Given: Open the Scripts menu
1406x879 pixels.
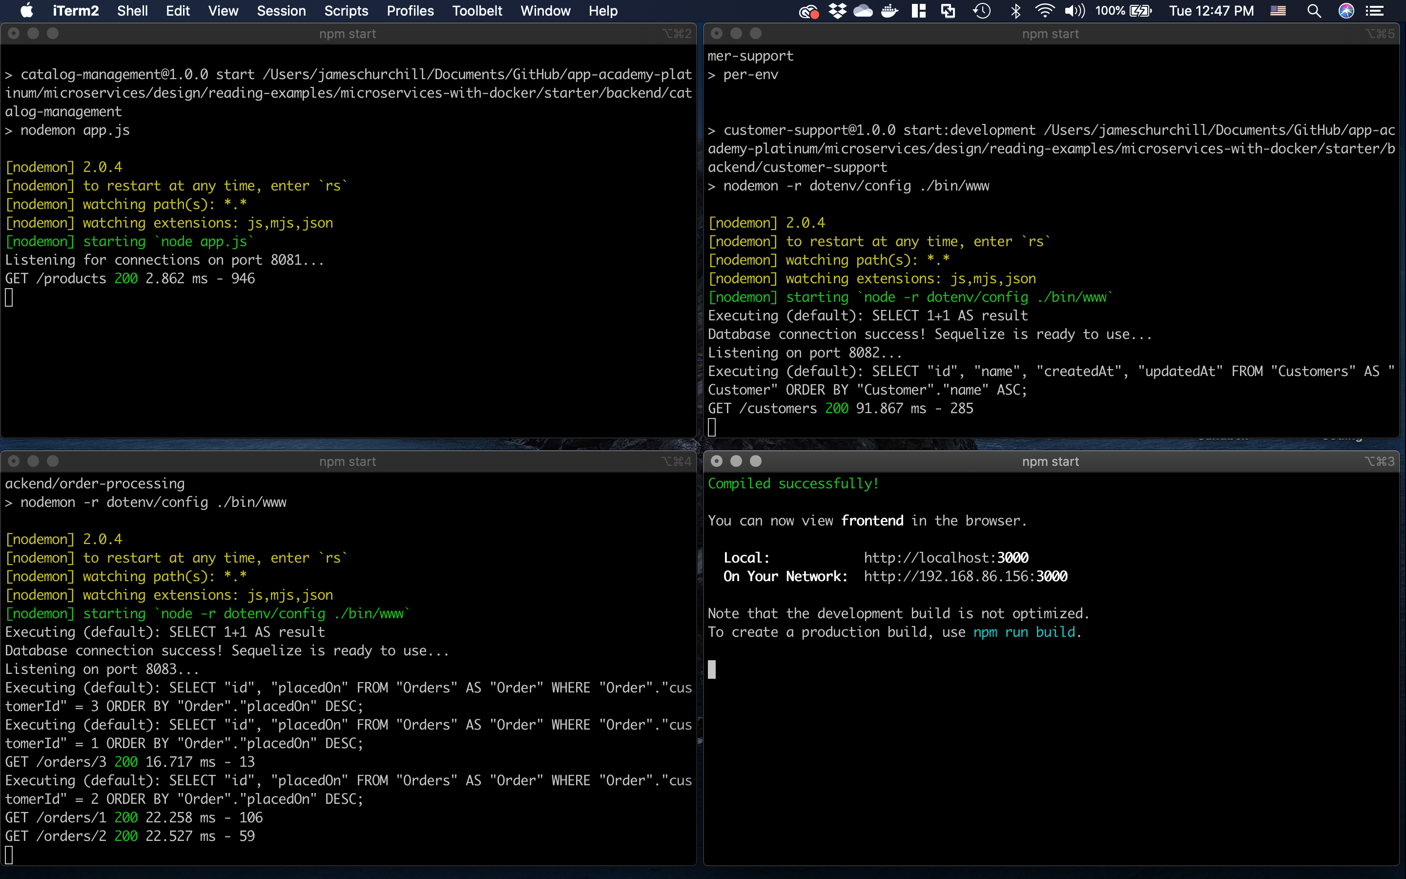Looking at the screenshot, I should [346, 10].
